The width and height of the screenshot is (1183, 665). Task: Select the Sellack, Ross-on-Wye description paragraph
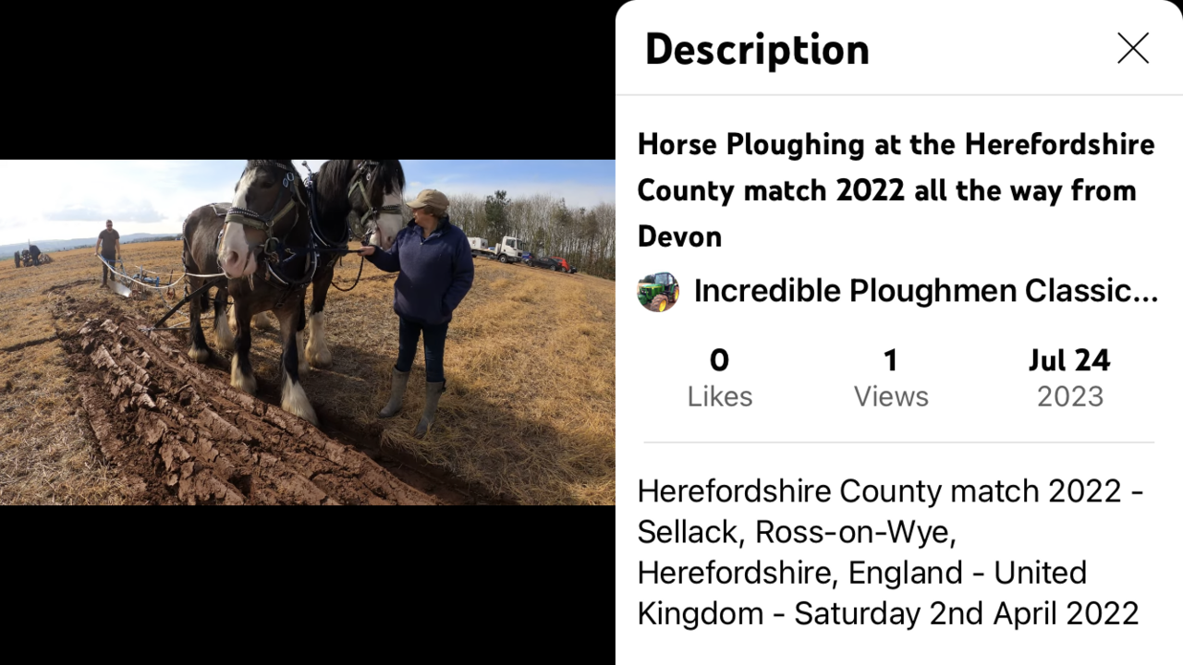(890, 552)
